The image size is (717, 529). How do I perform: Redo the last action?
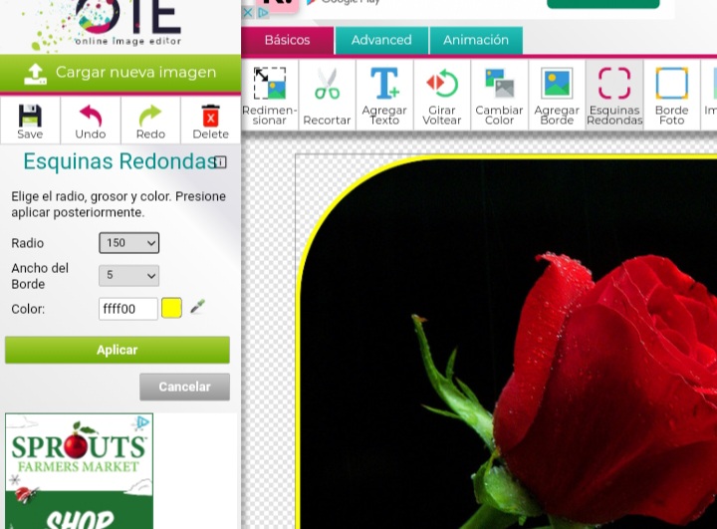pyautogui.click(x=150, y=121)
